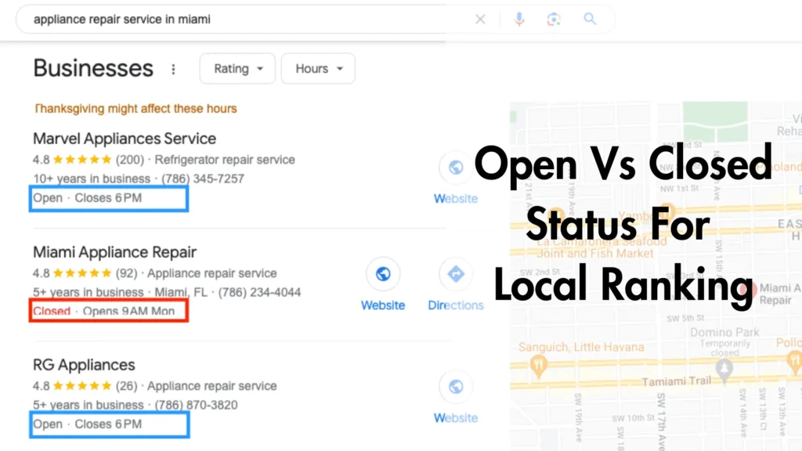Open Google Lens image search icon

[554, 20]
